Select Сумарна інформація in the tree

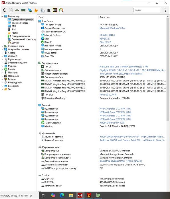(x=22, y=20)
